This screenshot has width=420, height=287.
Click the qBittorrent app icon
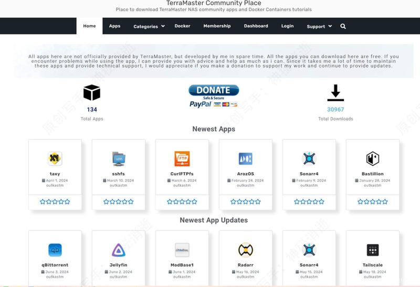55,250
